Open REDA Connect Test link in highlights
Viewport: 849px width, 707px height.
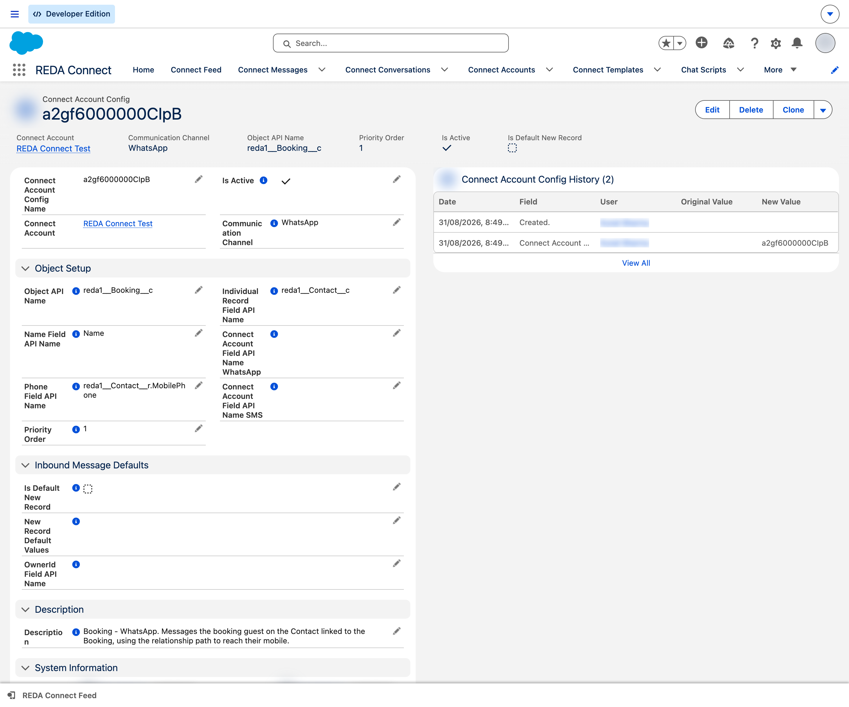(53, 149)
